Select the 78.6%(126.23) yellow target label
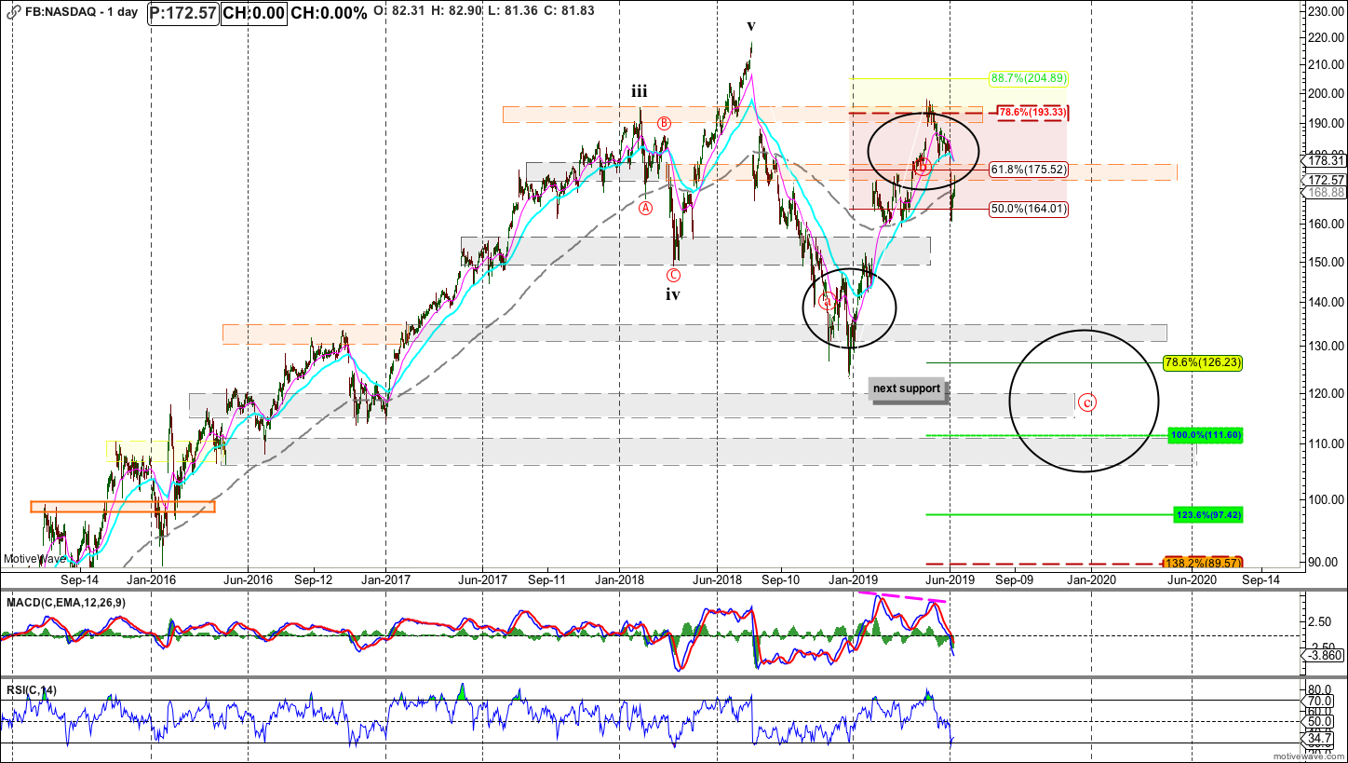This screenshot has height=763, width=1348. [x=1202, y=363]
